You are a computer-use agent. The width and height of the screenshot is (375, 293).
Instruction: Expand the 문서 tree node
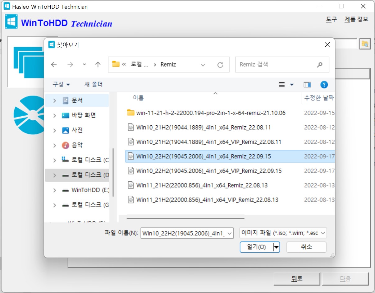coord(55,100)
